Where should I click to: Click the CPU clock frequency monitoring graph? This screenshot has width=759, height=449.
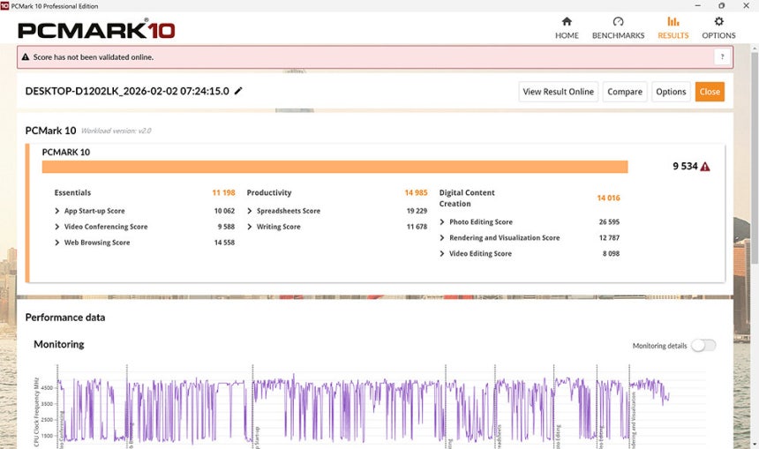(371, 410)
